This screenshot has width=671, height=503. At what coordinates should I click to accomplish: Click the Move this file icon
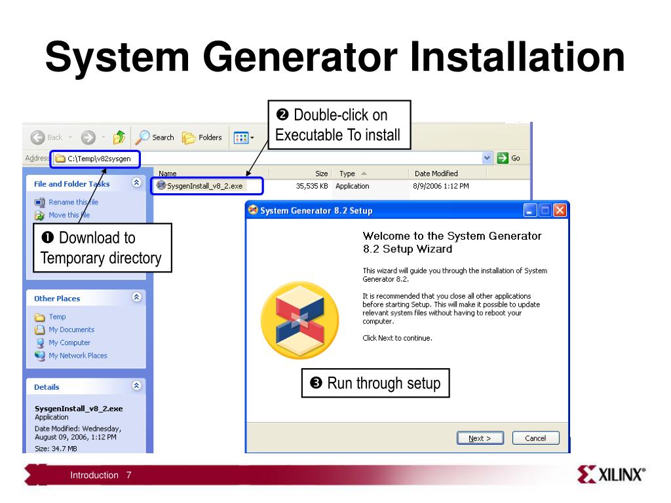(40, 215)
